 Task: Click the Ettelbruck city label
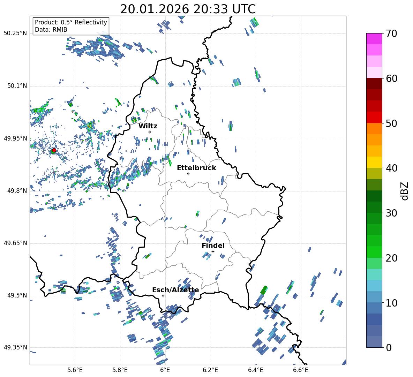click(196, 168)
